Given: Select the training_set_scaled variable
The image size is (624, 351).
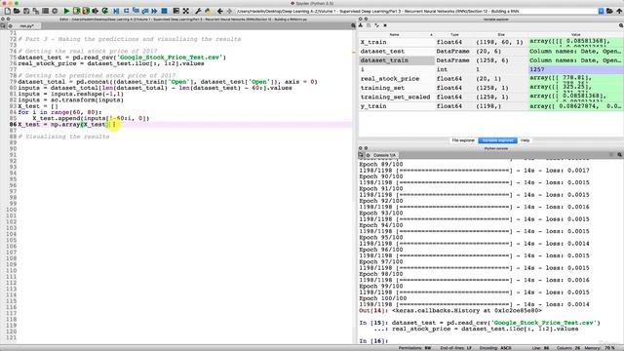Looking at the screenshot, I should [x=490, y=97].
